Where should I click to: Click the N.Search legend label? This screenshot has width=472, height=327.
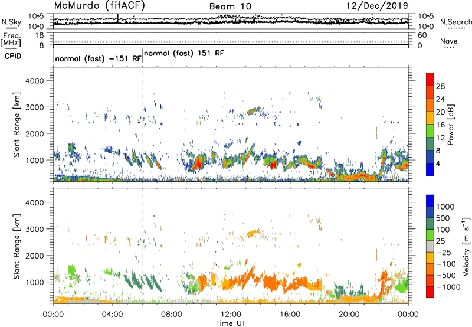[x=456, y=22]
